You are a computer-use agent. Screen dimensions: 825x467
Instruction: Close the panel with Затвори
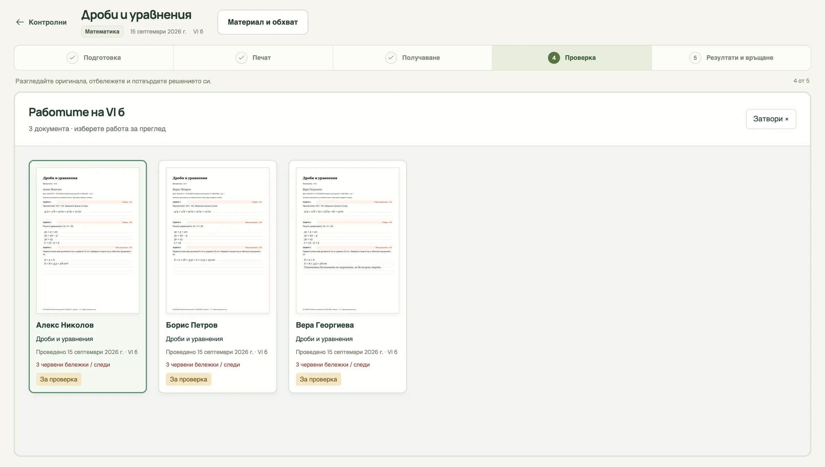[x=771, y=119]
